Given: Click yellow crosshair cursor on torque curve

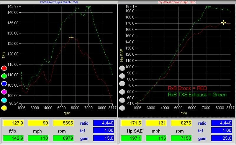Looking at the screenshot, I should point(71,37).
